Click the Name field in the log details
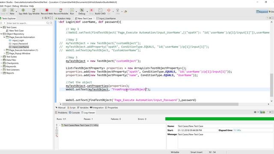 226,126
